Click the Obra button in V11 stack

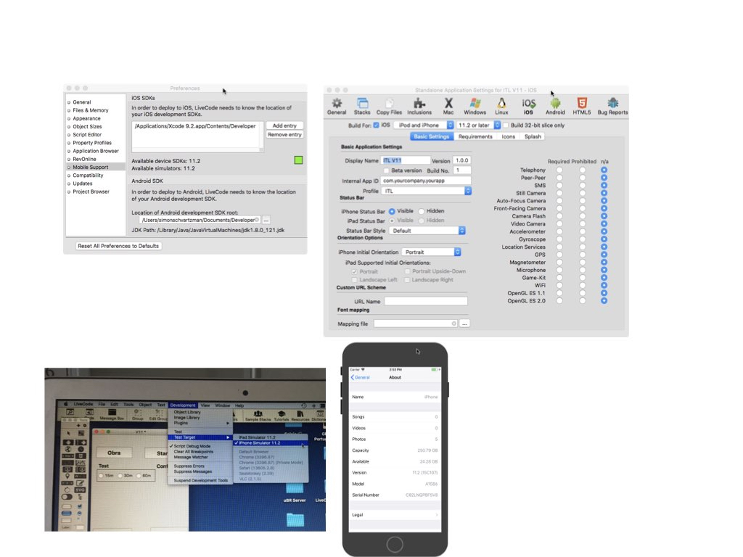coord(114,453)
